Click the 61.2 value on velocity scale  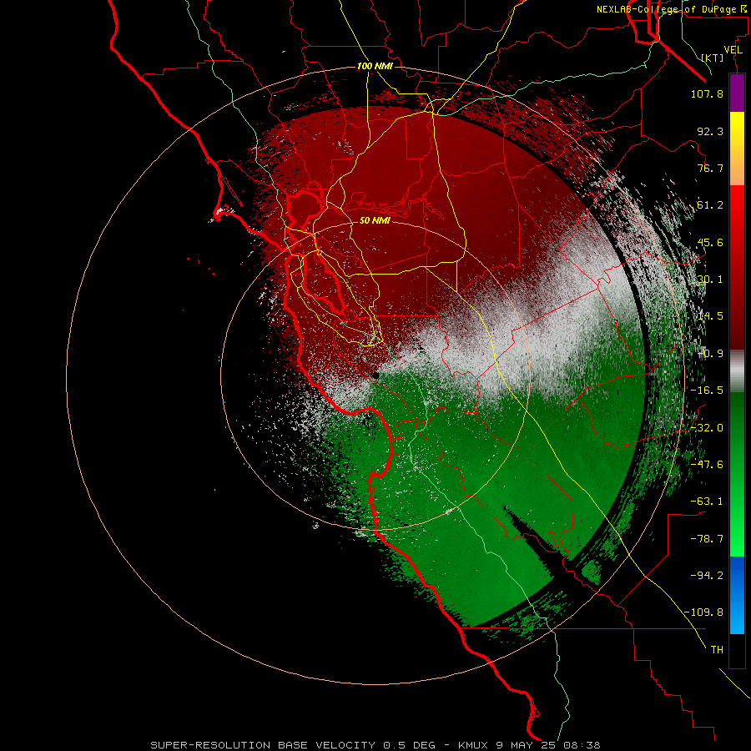[710, 205]
